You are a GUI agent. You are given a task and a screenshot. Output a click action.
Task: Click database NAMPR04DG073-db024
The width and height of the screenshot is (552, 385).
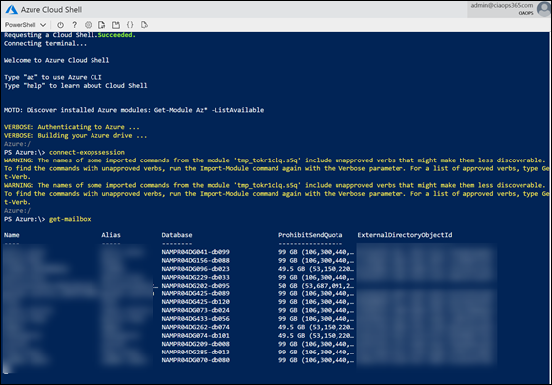click(196, 311)
